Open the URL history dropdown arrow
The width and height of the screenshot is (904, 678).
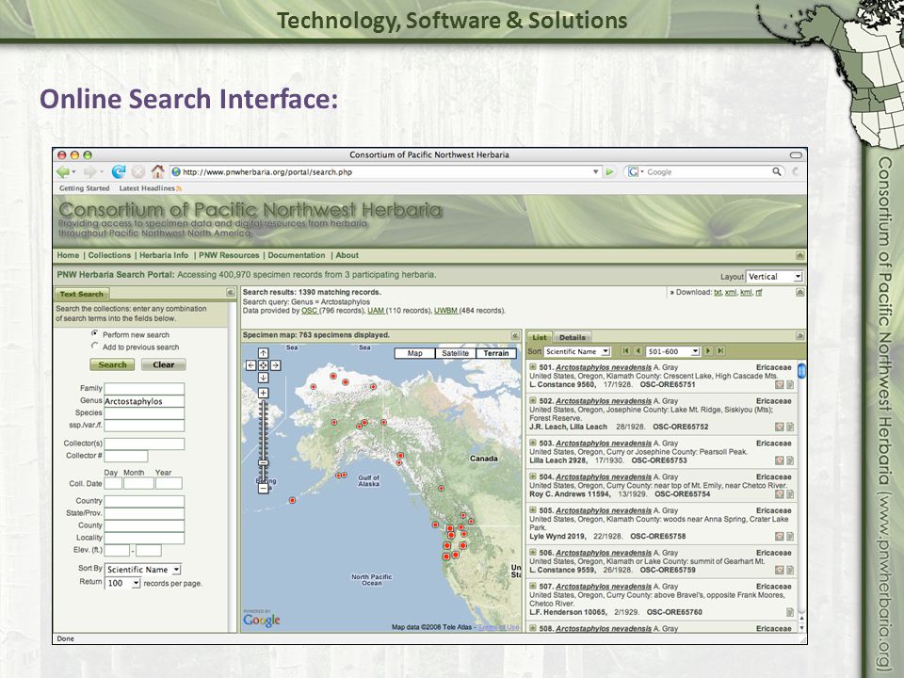pos(595,171)
